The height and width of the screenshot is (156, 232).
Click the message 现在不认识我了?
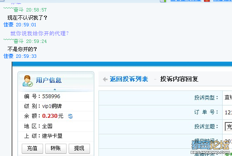click(x=27, y=18)
